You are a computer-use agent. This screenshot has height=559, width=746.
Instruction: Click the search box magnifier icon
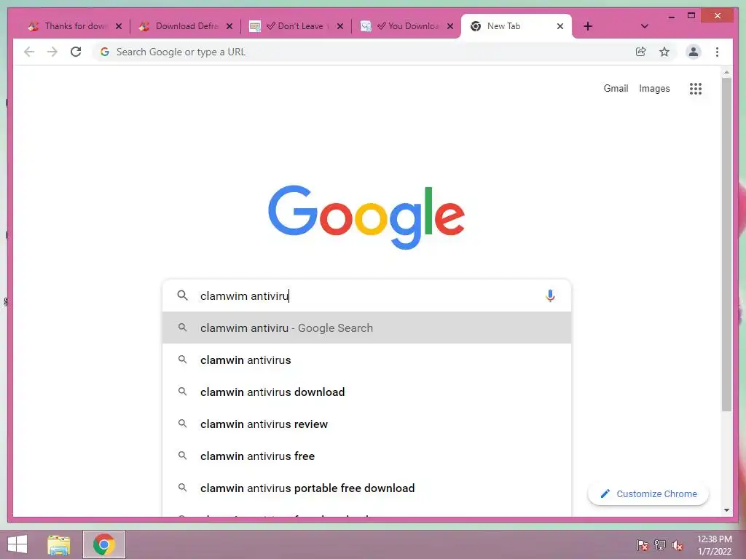183,296
